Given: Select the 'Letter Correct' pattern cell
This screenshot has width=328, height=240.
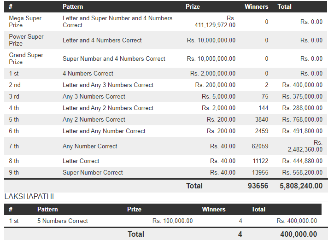Looking at the screenshot, I should (81, 161).
